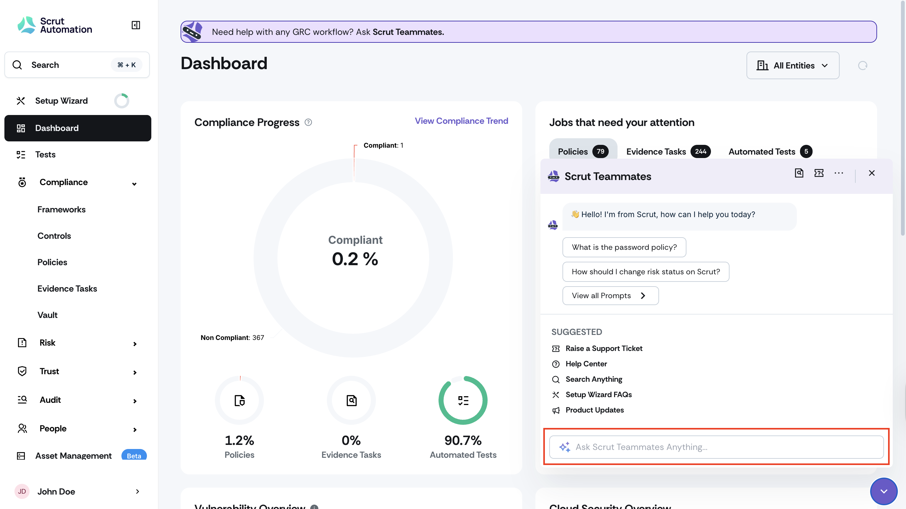The height and width of the screenshot is (509, 906).
Task: Click the refresh icon beside All Entities
Action: (x=862, y=66)
